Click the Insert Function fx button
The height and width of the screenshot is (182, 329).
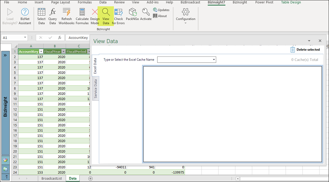60,38
